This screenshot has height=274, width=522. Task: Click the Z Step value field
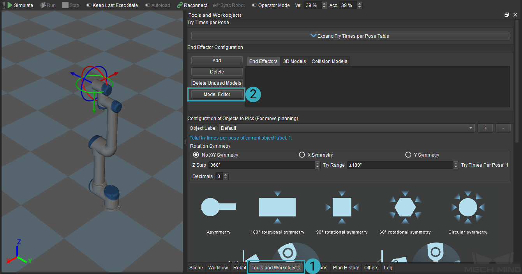click(x=261, y=165)
